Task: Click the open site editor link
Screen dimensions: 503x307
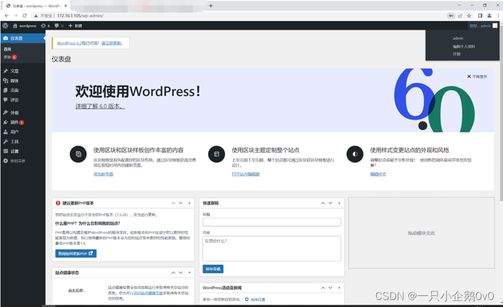Action: pyautogui.click(x=245, y=174)
